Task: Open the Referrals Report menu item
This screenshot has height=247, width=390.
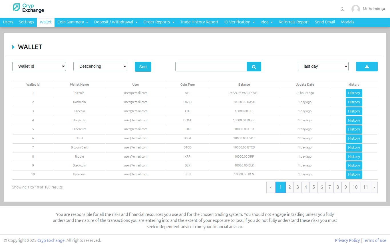Action: [x=294, y=22]
